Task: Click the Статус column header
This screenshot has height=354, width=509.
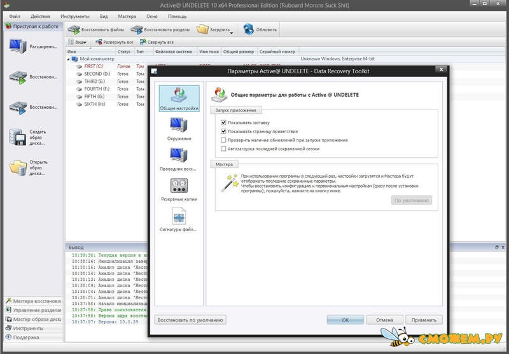Action: pyautogui.click(x=125, y=52)
